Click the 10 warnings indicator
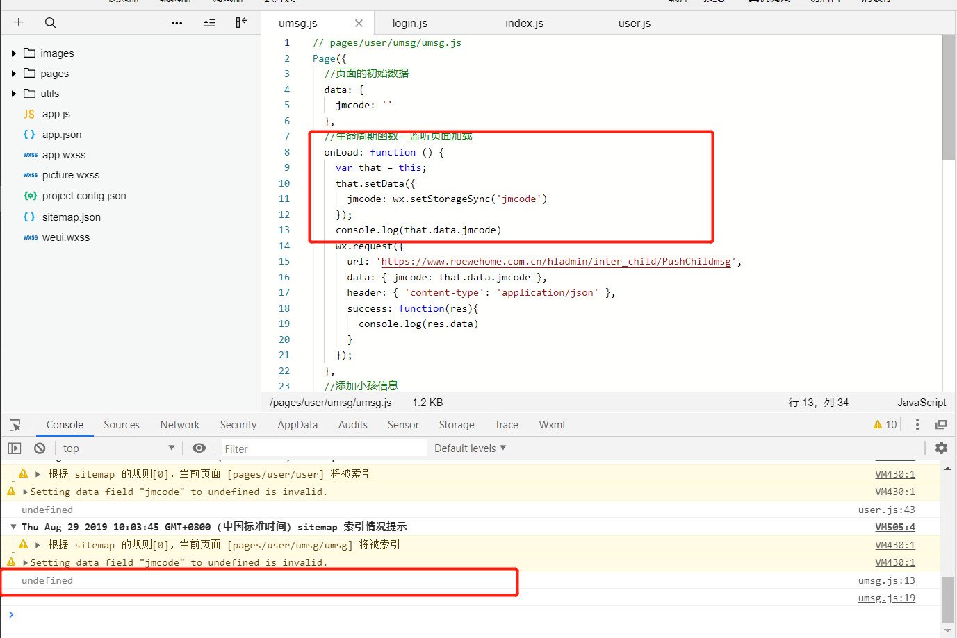 [885, 424]
